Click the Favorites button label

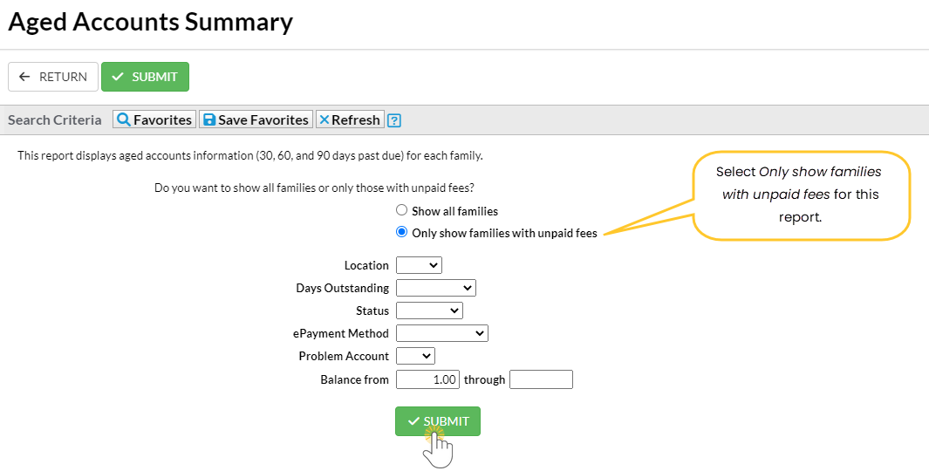pyautogui.click(x=162, y=120)
